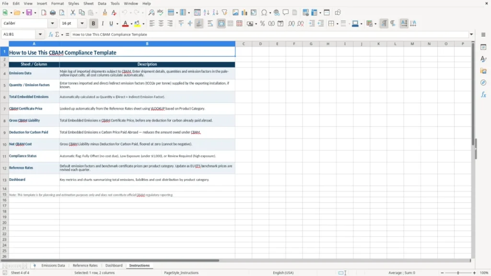Click the Save document icon
Image resolution: width=491 pixels, height=276 pixels.
[29, 12]
